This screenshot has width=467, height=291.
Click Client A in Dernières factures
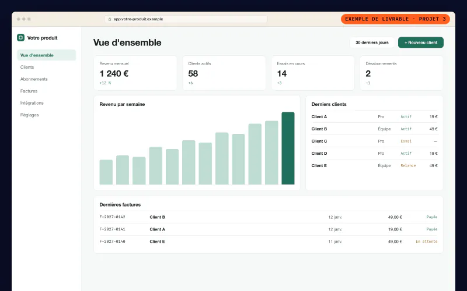157,229
